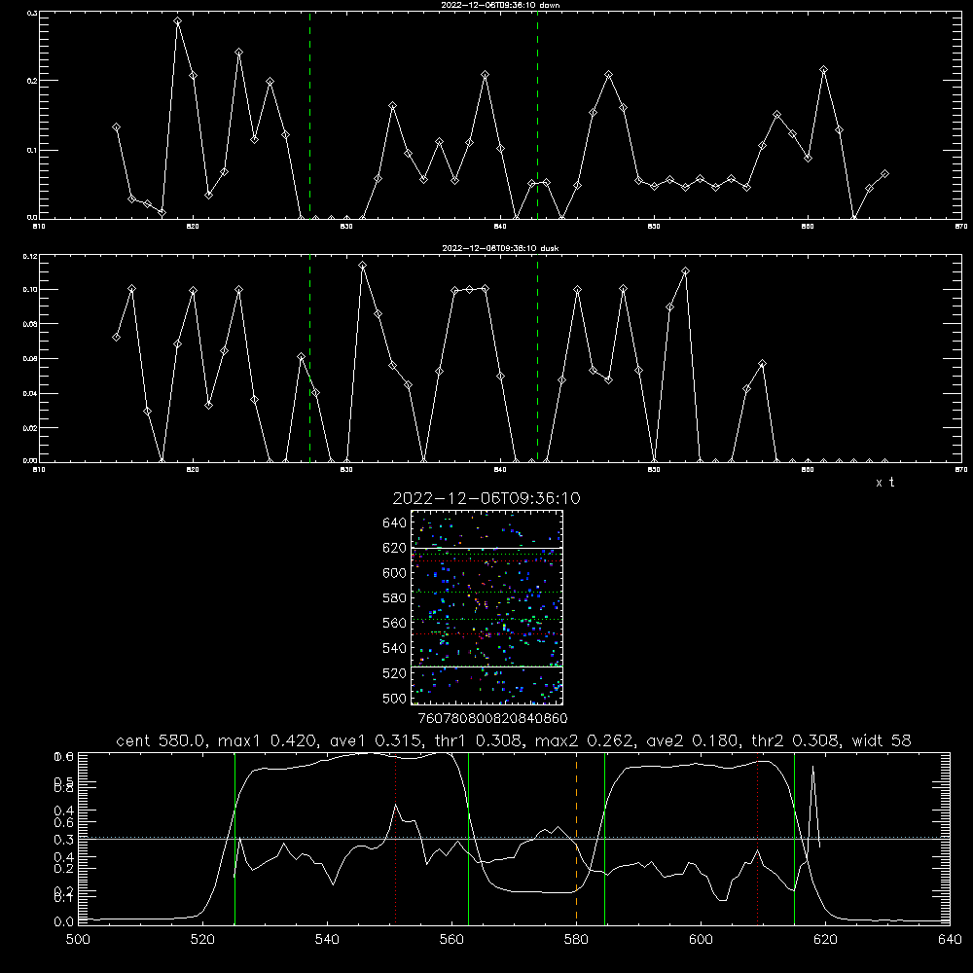Click the 'x t' label below the dusk plot
973x973 pixels.
(884, 483)
